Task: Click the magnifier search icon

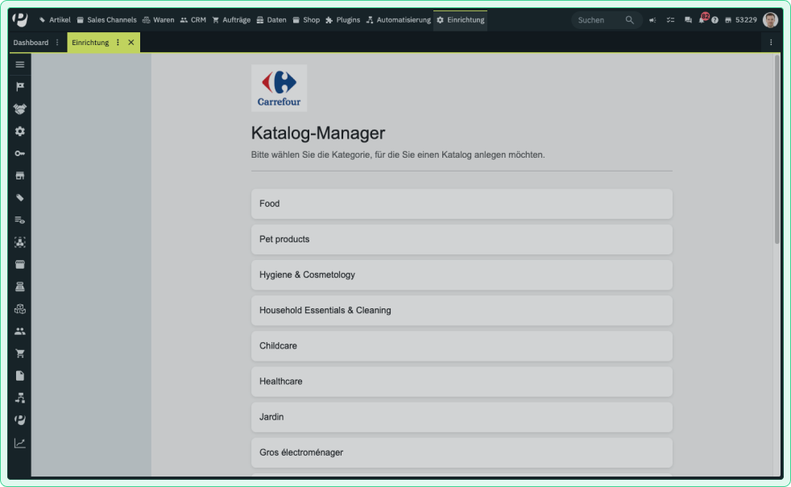Action: [629, 20]
